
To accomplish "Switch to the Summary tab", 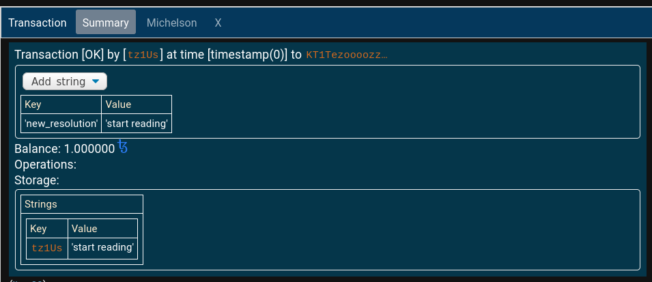I will tap(106, 23).
